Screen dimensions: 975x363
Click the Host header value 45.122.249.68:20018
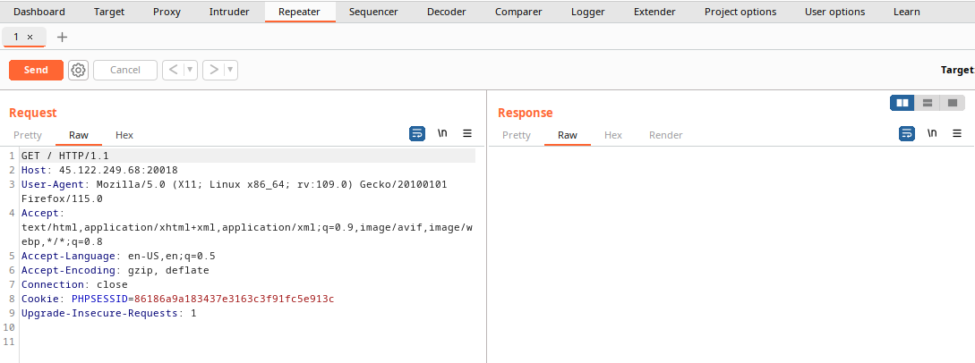pyautogui.click(x=119, y=170)
